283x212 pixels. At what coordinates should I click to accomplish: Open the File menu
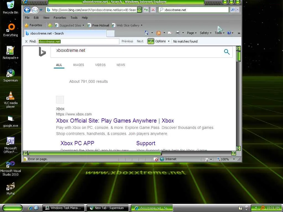(x=27, y=18)
